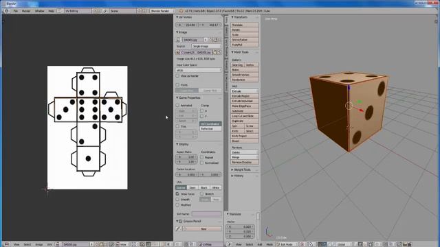Open the Merge dropdown
This screenshot has height=247, width=440.
click(245, 157)
